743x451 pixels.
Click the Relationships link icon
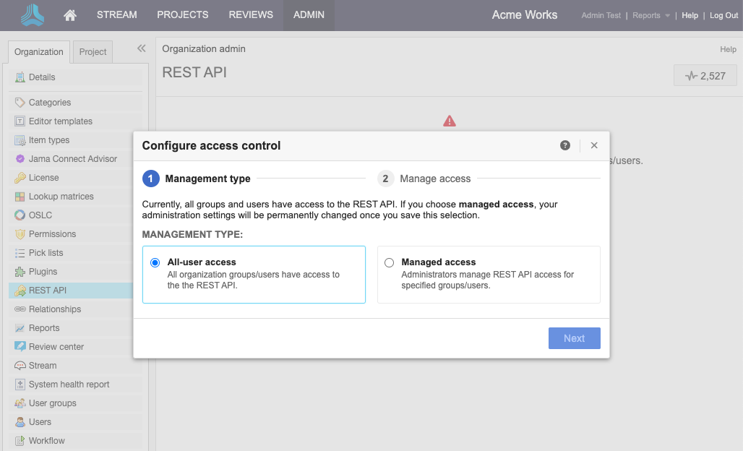(x=20, y=309)
